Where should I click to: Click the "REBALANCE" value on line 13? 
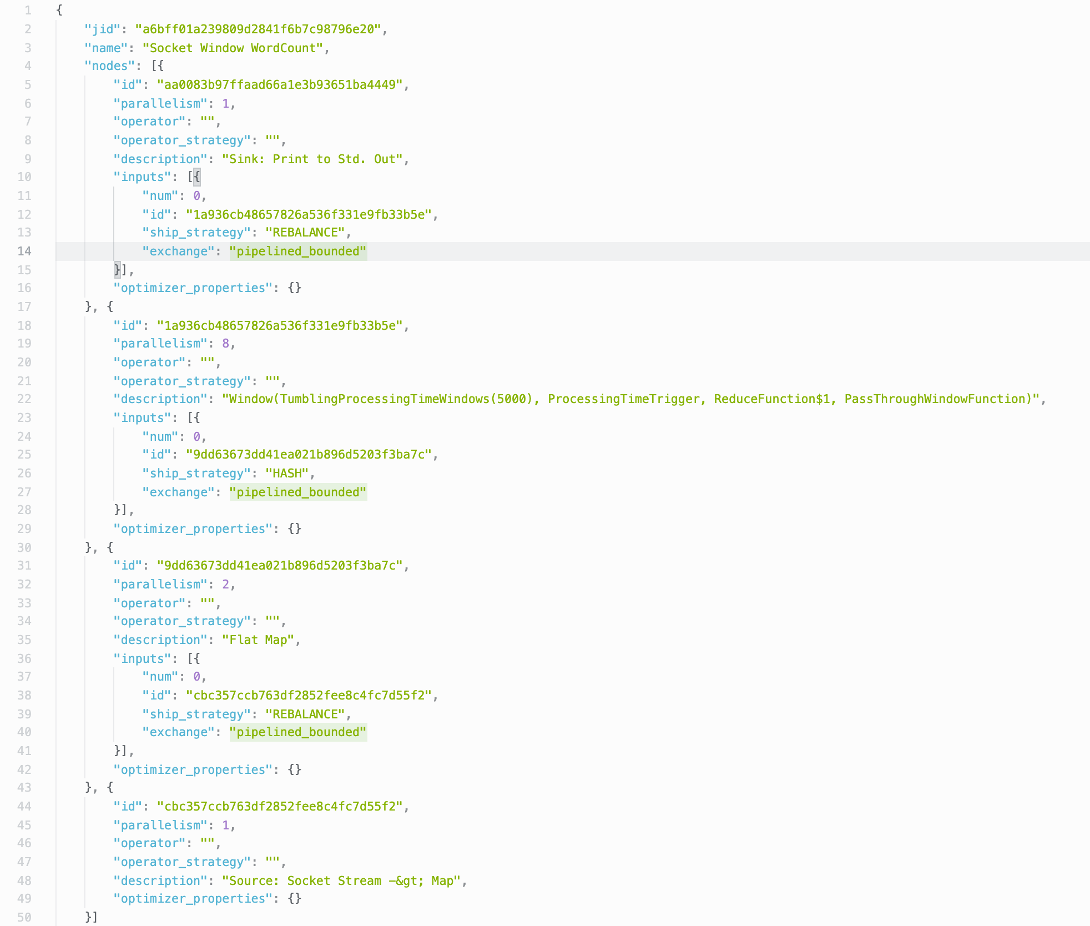pos(305,233)
